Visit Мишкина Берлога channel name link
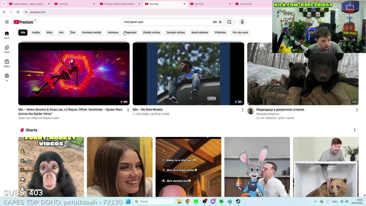 pyautogui.click(x=268, y=114)
